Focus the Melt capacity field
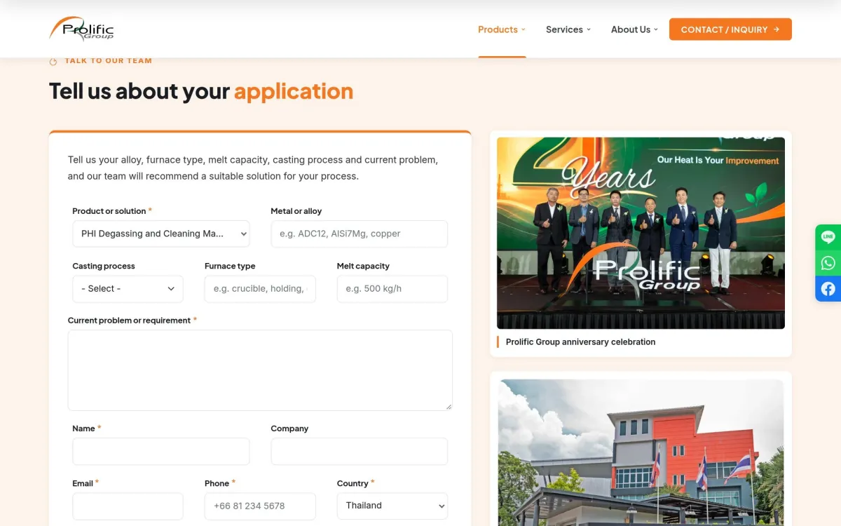This screenshot has height=526, width=841. (392, 289)
